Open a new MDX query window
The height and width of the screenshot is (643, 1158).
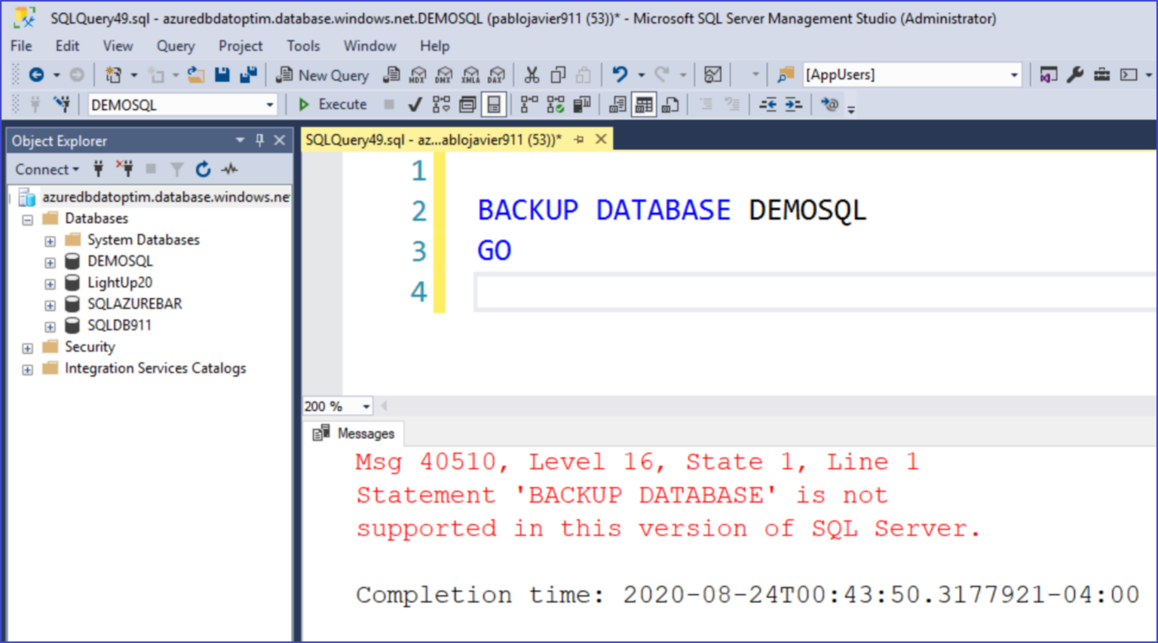417,75
